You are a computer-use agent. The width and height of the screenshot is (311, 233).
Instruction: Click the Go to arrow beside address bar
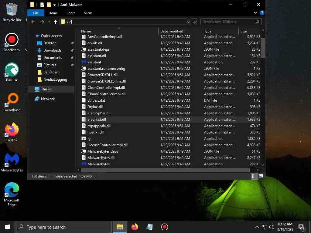coord(194,22)
